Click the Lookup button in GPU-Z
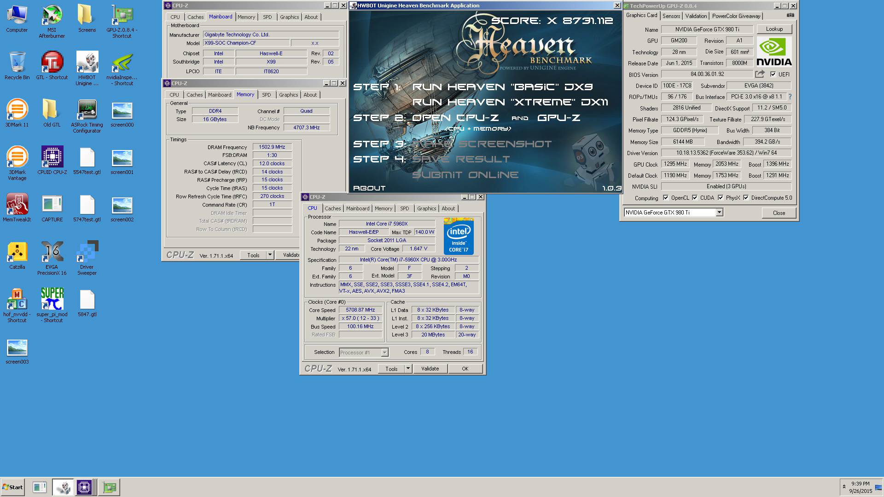The height and width of the screenshot is (497, 884). pos(774,29)
